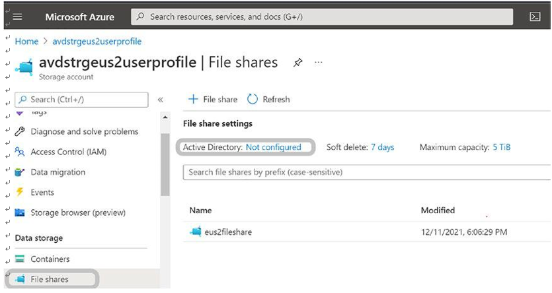Click the plus icon to add File share
This screenshot has height=293, width=552.
[x=193, y=100]
